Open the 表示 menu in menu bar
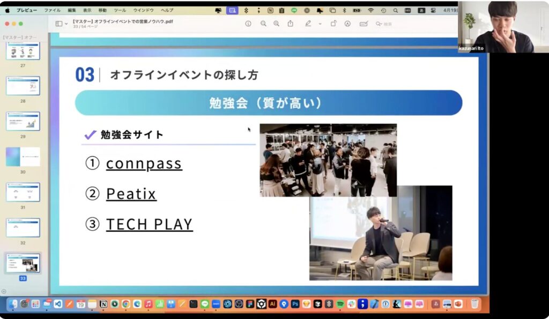This screenshot has width=549, height=319. [x=87, y=10]
